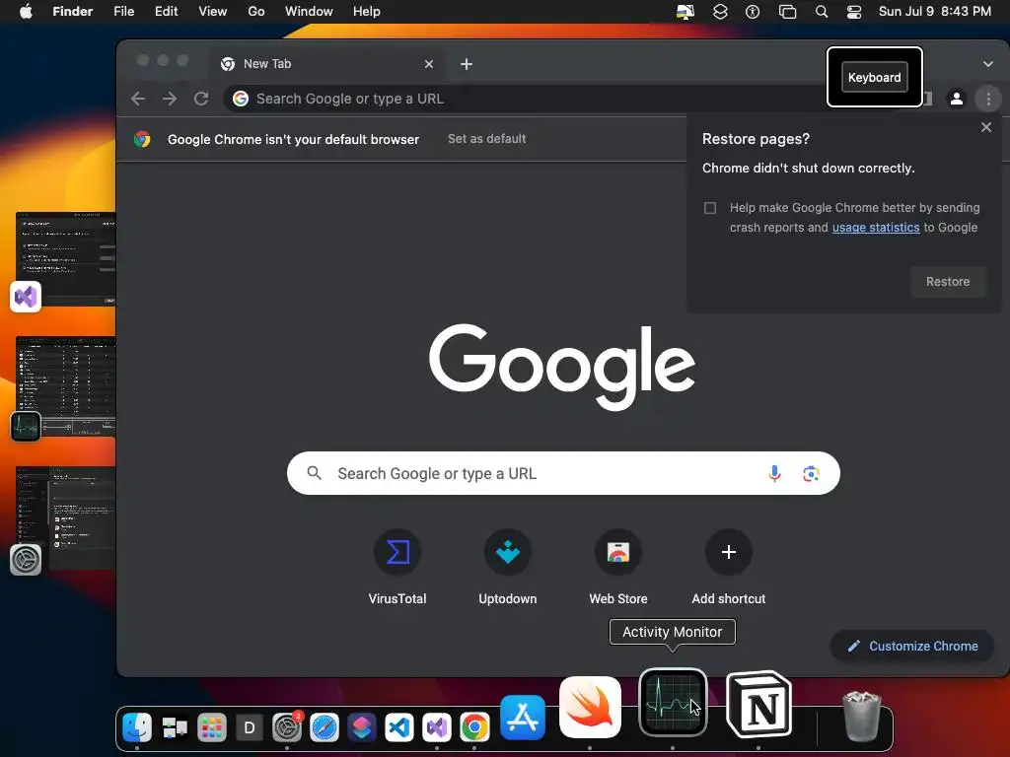Open Accessibility shortcuts in menu bar
The height and width of the screenshot is (757, 1010).
(x=753, y=11)
